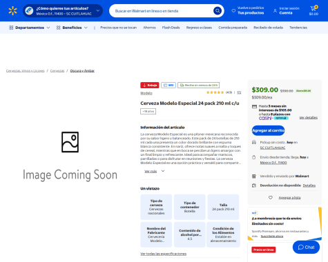The height and width of the screenshot is (262, 328).
Task: Click the heart icon by Agregar a lista
Action: [271, 198]
